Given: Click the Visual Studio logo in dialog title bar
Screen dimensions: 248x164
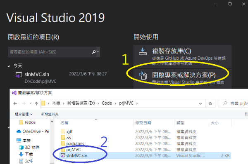Looking at the screenshot, I should [x=14, y=93].
